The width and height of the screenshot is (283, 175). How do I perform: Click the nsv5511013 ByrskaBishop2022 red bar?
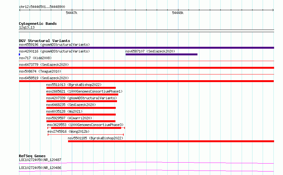tap(81, 88)
